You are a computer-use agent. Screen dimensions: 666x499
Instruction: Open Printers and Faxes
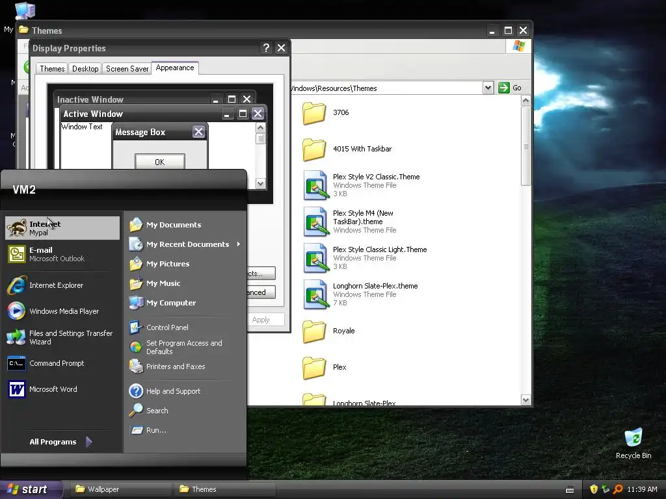pos(185,366)
